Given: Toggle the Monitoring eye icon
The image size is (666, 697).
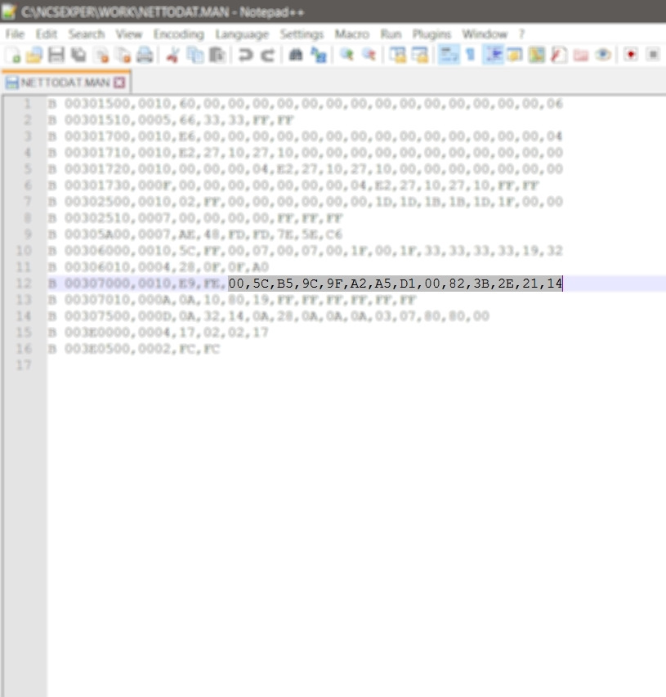Looking at the screenshot, I should point(603,55).
